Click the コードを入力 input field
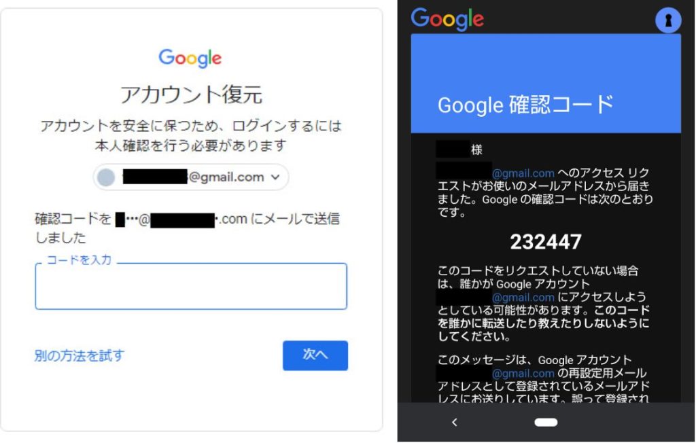 191,286
